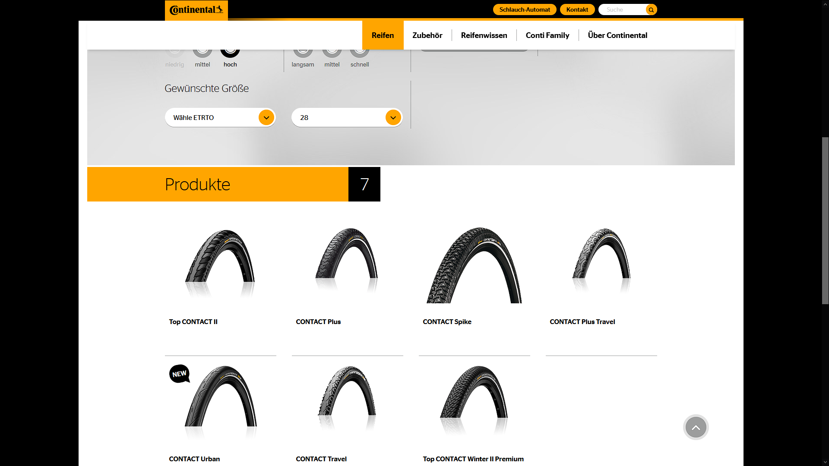This screenshot has width=829, height=466.
Task: Select the 'langsam' speed option
Action: (303, 58)
